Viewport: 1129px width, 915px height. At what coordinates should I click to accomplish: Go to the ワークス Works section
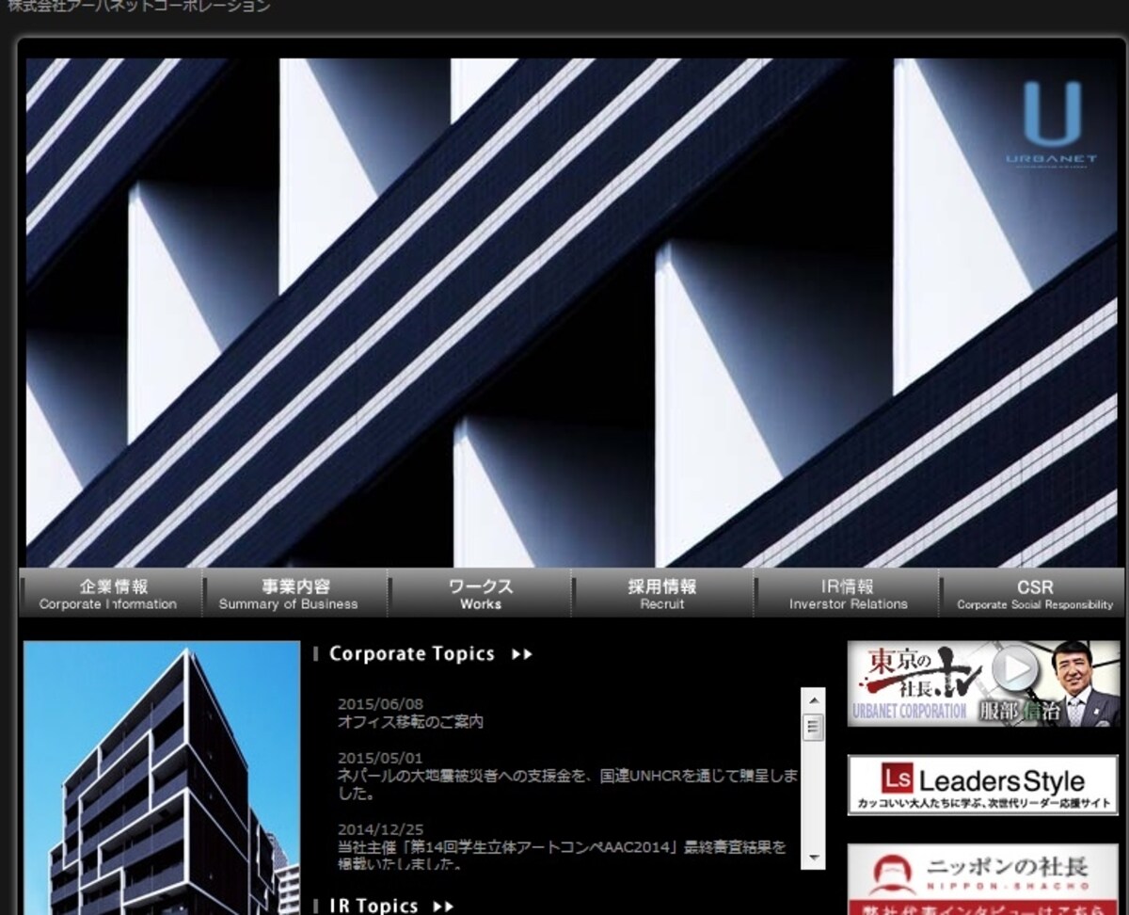tap(479, 594)
